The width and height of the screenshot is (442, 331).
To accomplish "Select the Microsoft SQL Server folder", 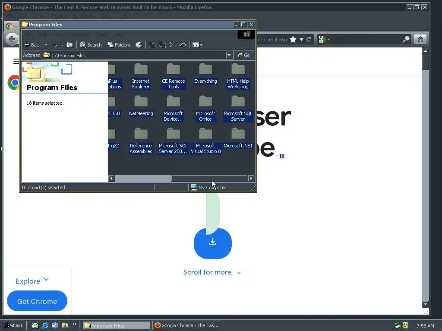I will (x=238, y=109).
